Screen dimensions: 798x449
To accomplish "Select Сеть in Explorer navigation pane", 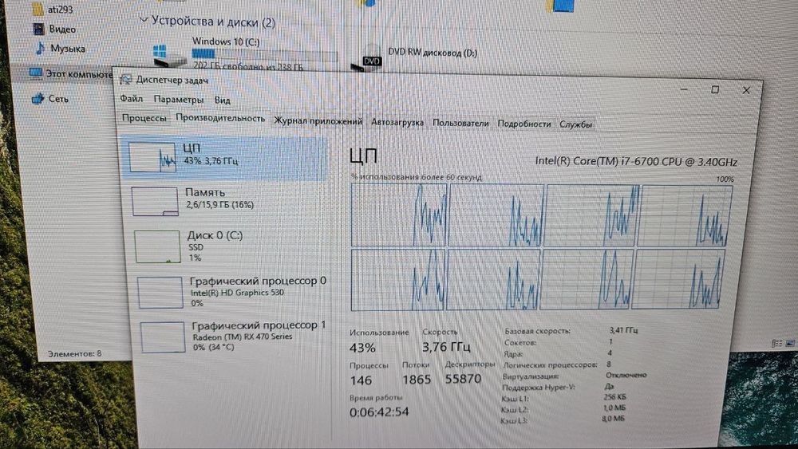I will (49, 98).
